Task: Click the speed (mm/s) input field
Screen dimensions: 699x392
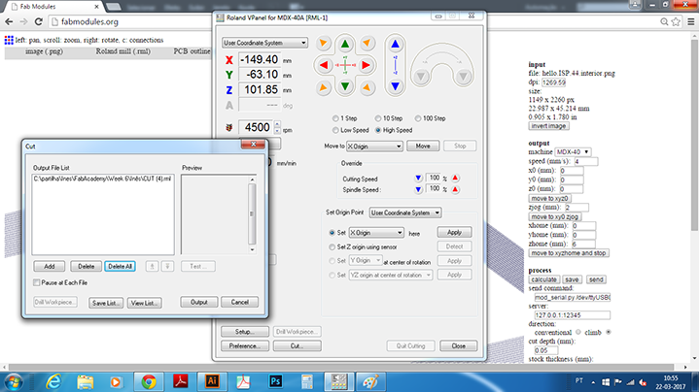Action: point(586,161)
